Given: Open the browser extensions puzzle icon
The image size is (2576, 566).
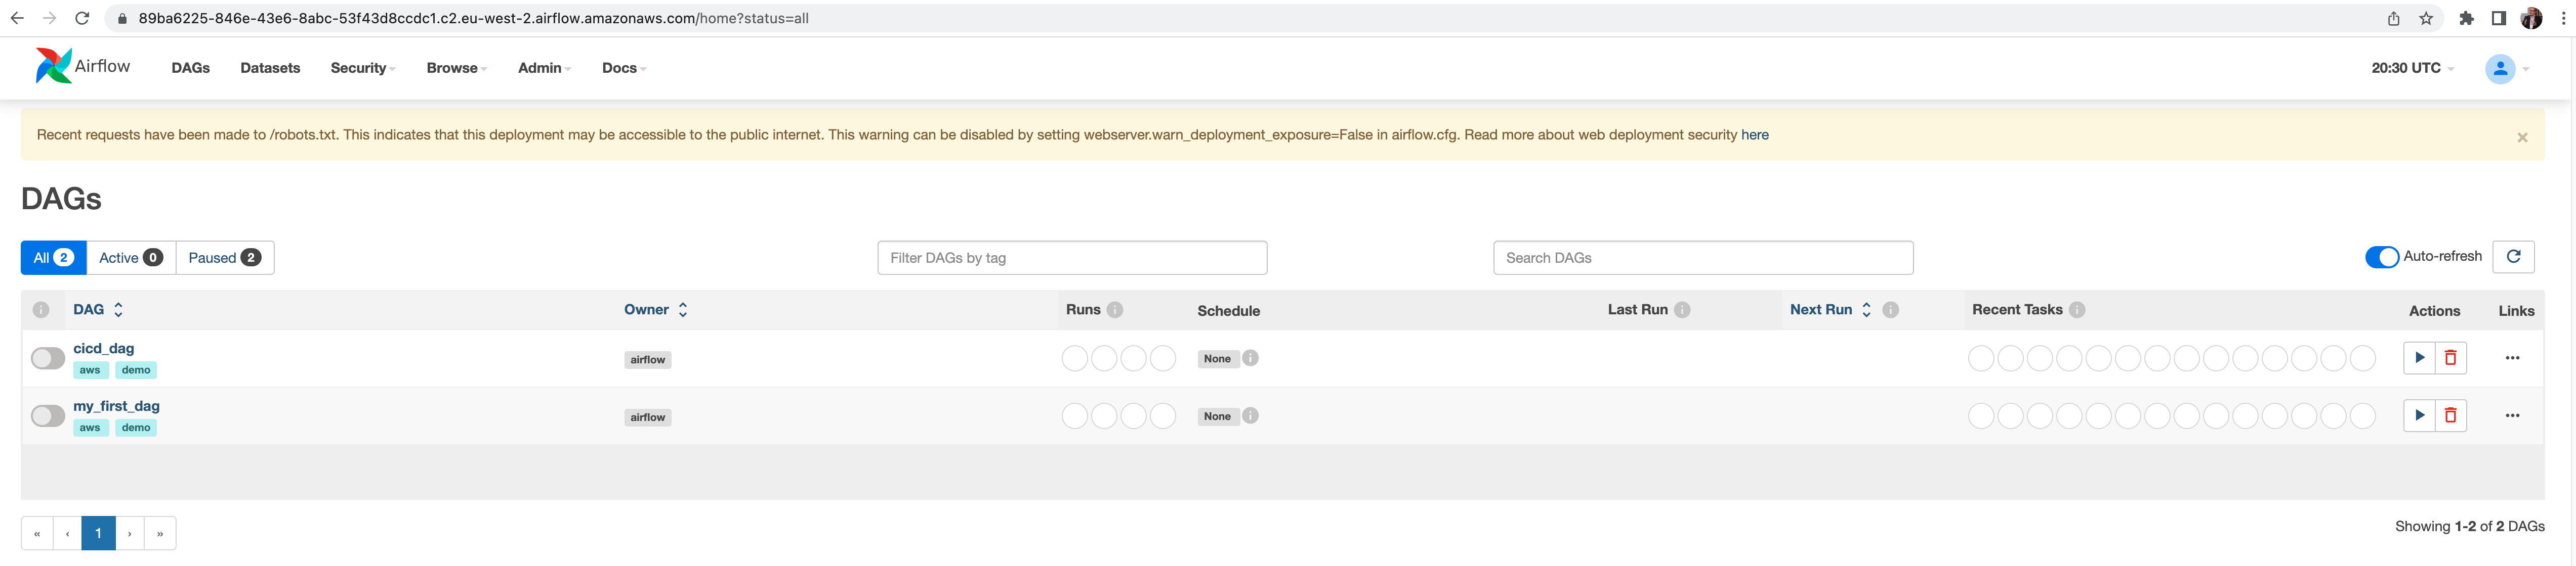Looking at the screenshot, I should (x=2466, y=18).
